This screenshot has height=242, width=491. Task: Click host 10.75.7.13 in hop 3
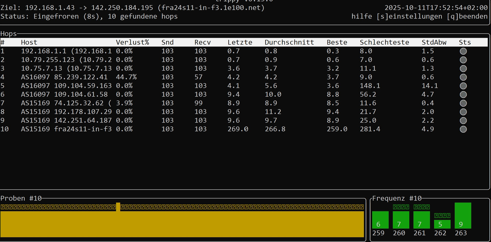coord(66,68)
